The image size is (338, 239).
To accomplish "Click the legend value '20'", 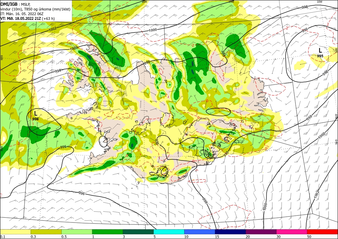I will click(x=248, y=237).
